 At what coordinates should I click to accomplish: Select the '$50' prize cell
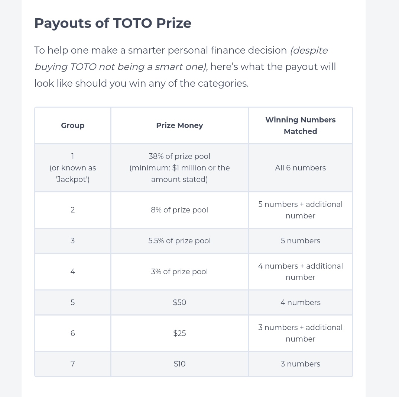pyautogui.click(x=179, y=302)
